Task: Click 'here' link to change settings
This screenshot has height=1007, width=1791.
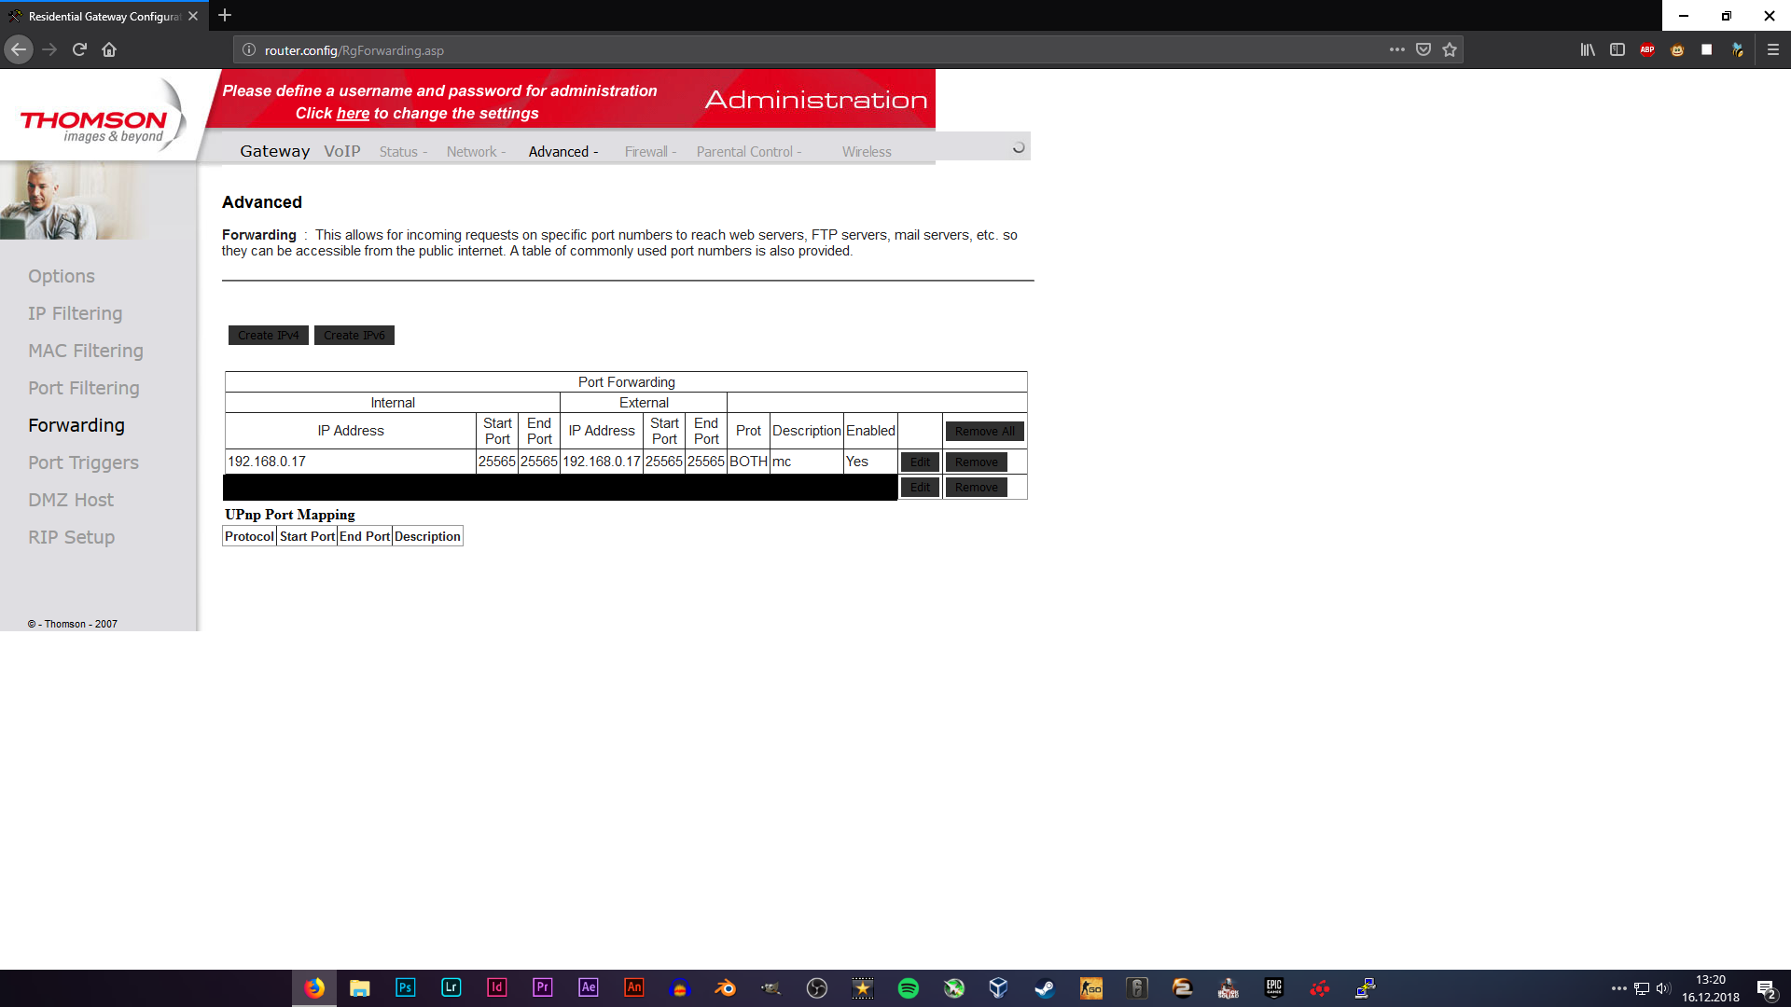Action: point(353,114)
